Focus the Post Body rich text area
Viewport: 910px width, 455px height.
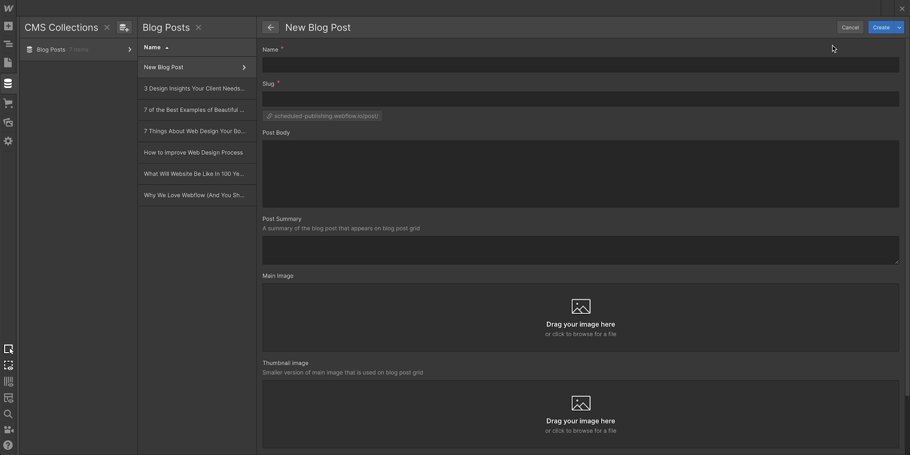[x=581, y=174]
